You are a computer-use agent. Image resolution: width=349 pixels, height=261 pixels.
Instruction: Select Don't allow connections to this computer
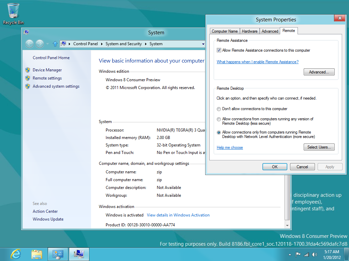(219, 109)
